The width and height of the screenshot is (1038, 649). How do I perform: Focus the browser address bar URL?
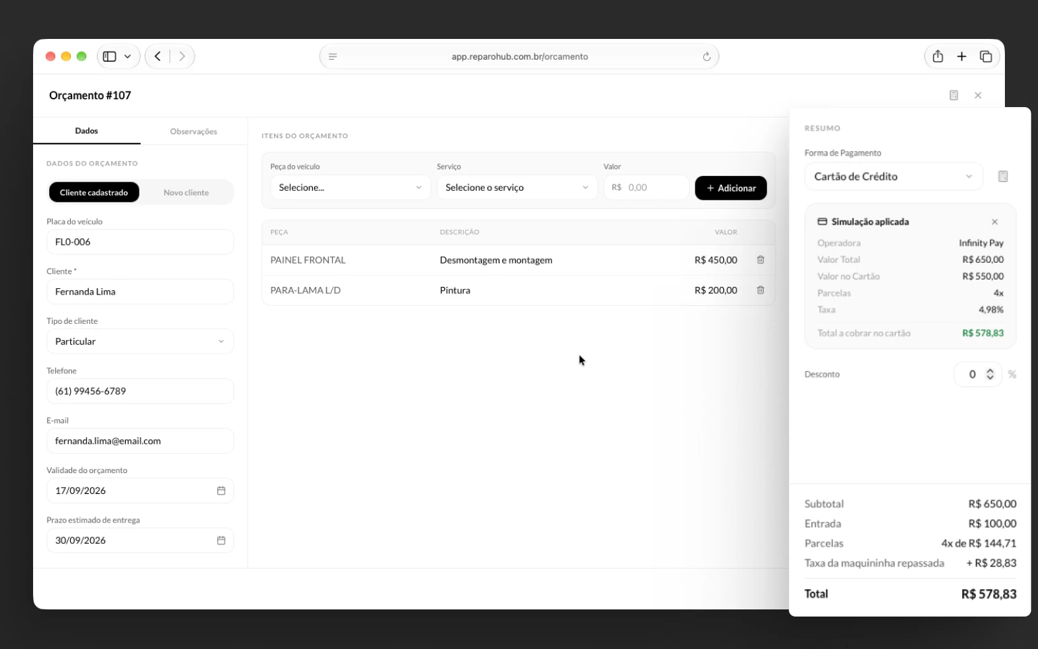520,56
